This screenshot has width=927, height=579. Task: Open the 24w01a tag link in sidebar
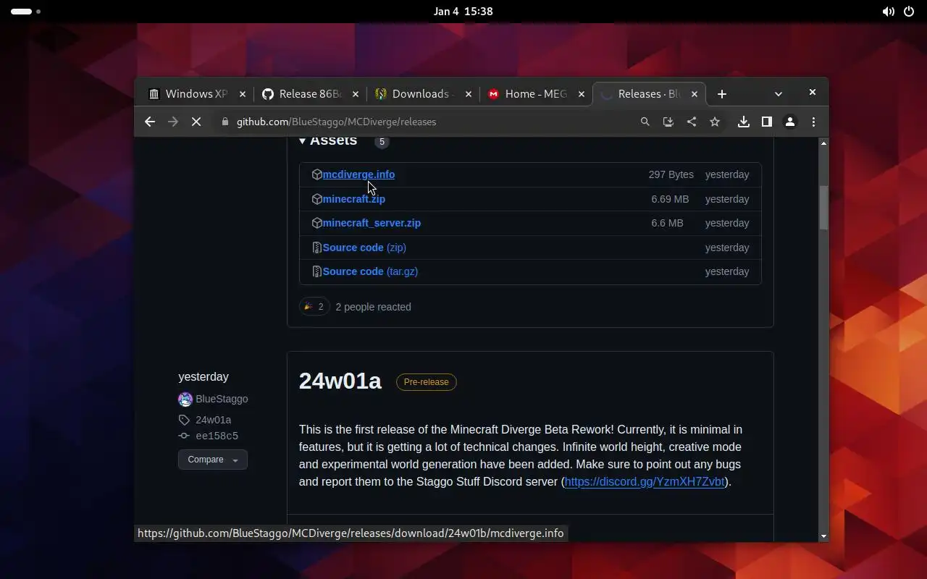coord(214,420)
